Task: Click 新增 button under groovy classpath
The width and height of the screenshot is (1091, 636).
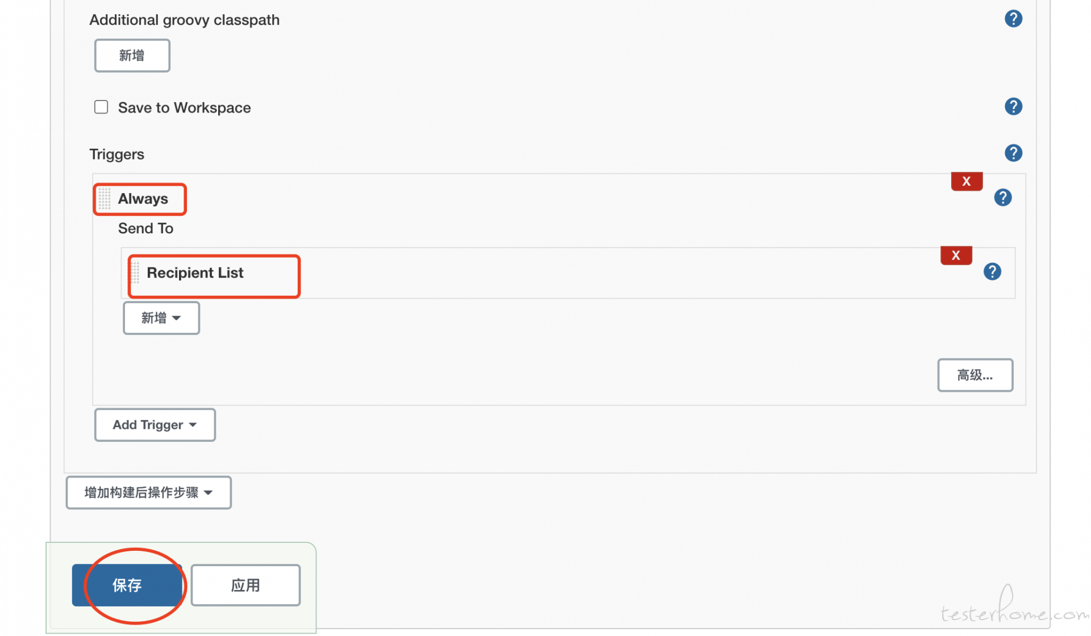Action: coord(132,56)
